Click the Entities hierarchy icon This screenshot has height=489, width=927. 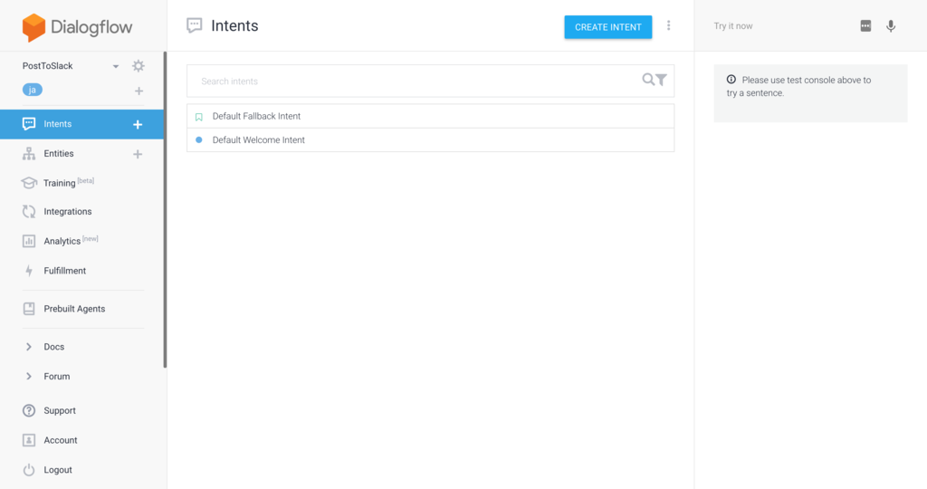click(29, 154)
